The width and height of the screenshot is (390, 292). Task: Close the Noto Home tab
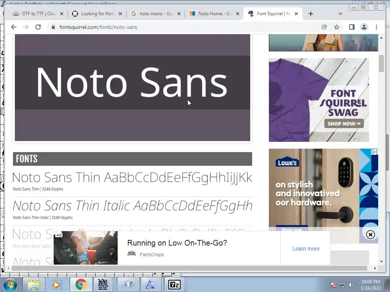point(238,14)
